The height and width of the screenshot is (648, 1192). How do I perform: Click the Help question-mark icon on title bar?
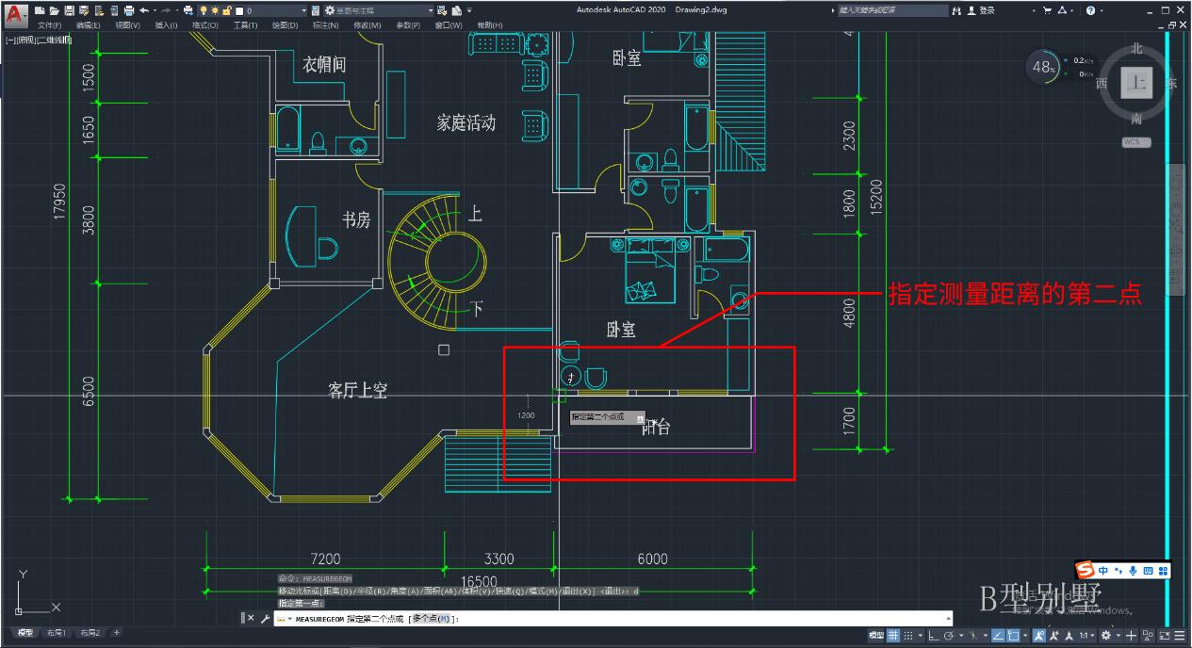(1090, 10)
